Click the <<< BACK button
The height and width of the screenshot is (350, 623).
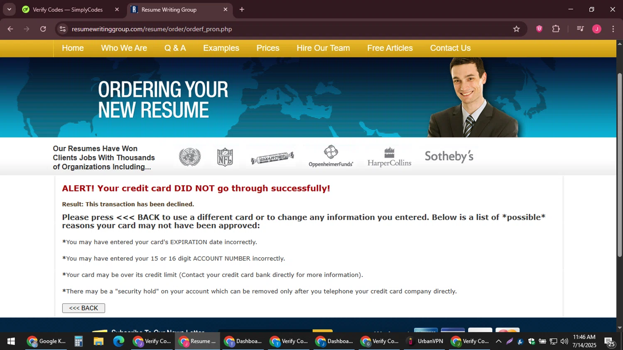coord(83,308)
